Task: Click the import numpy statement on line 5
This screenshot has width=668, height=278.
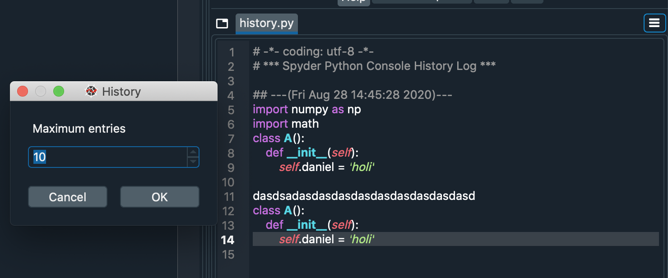Action: [306, 109]
